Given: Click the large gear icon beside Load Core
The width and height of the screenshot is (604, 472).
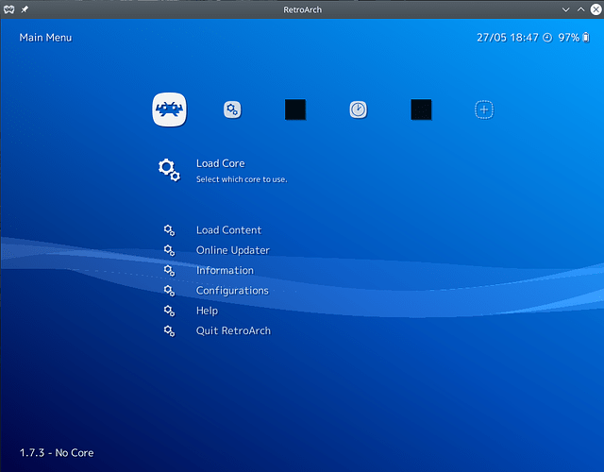Looking at the screenshot, I should [169, 170].
